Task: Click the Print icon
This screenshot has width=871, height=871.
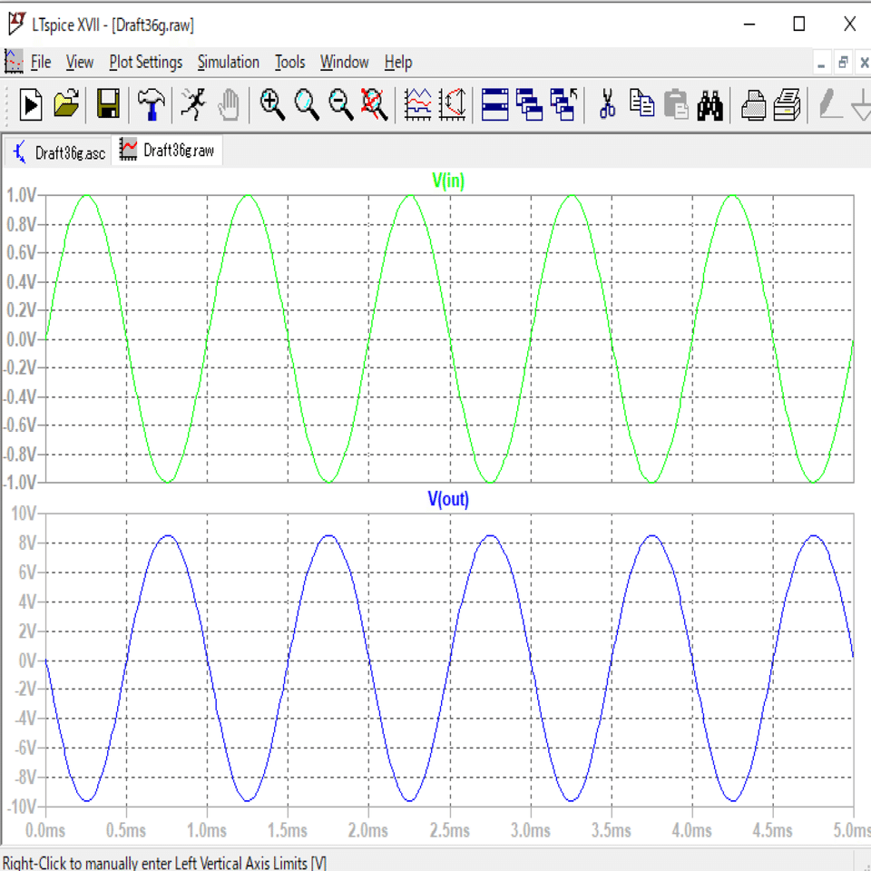Action: tap(753, 104)
